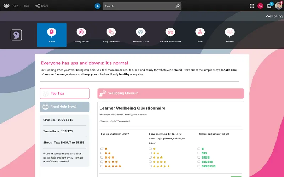
Task: Click the Need Help Now? button
Action: tap(65, 107)
